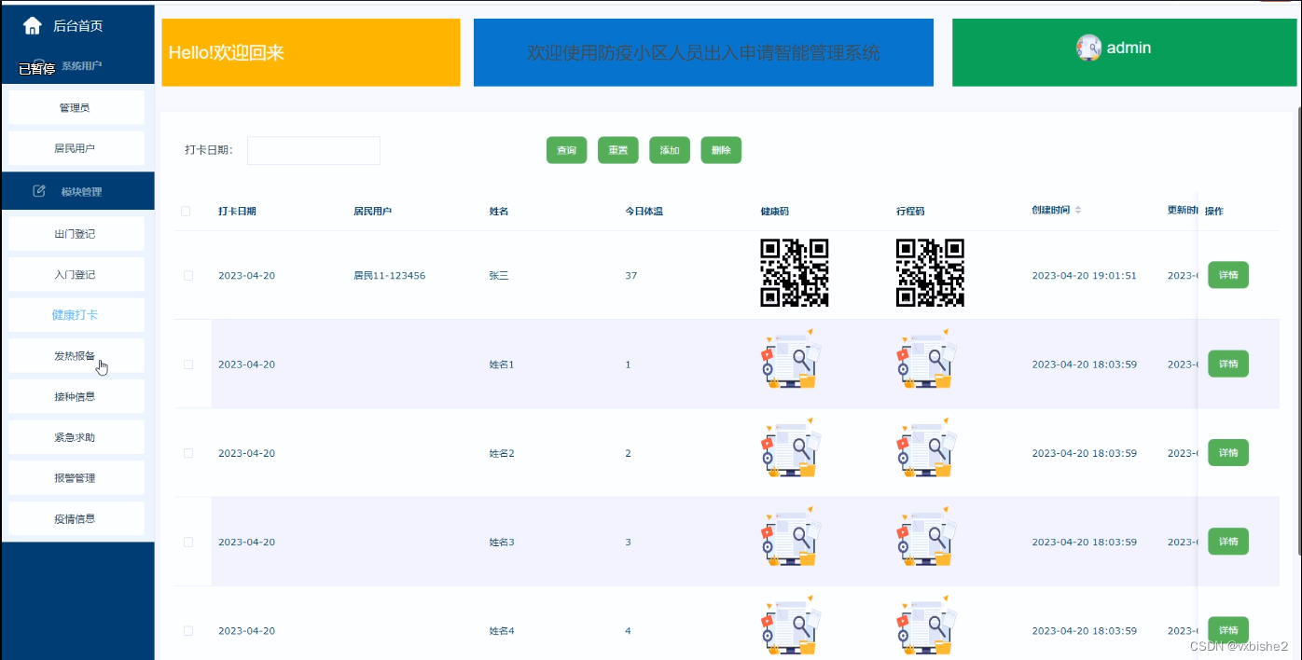Open 姓名4's 健康码 image
Screen dimensions: 1302x660
[x=791, y=626]
